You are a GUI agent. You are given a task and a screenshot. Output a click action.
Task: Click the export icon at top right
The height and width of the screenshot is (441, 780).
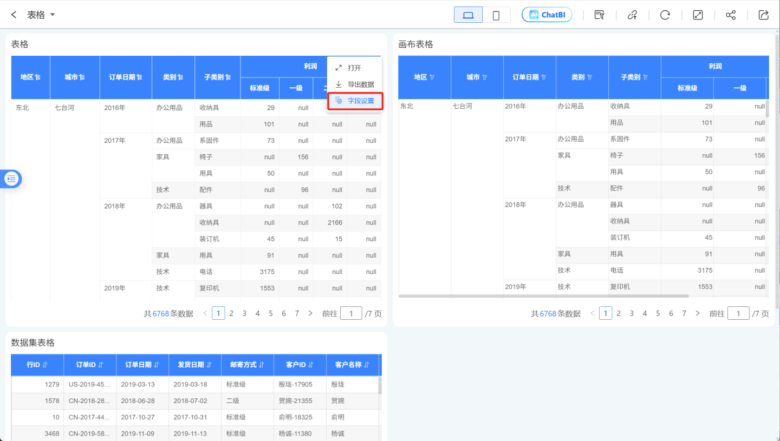point(764,15)
